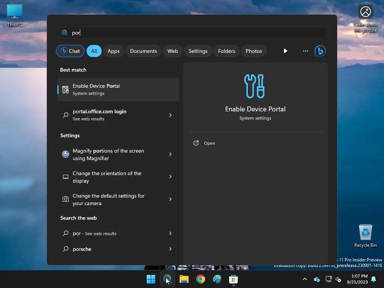The image size is (384, 288).
Task: Switch to the Documents filter tab
Action: pyautogui.click(x=143, y=51)
